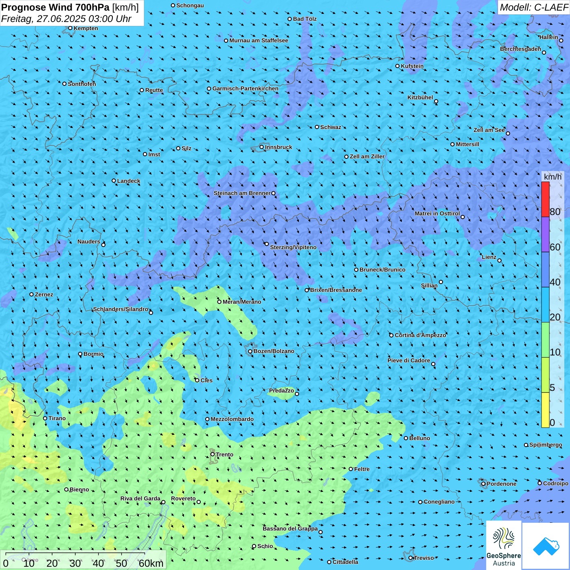Click the blue cloud logo icon
The width and height of the screenshot is (570, 570).
click(546, 546)
